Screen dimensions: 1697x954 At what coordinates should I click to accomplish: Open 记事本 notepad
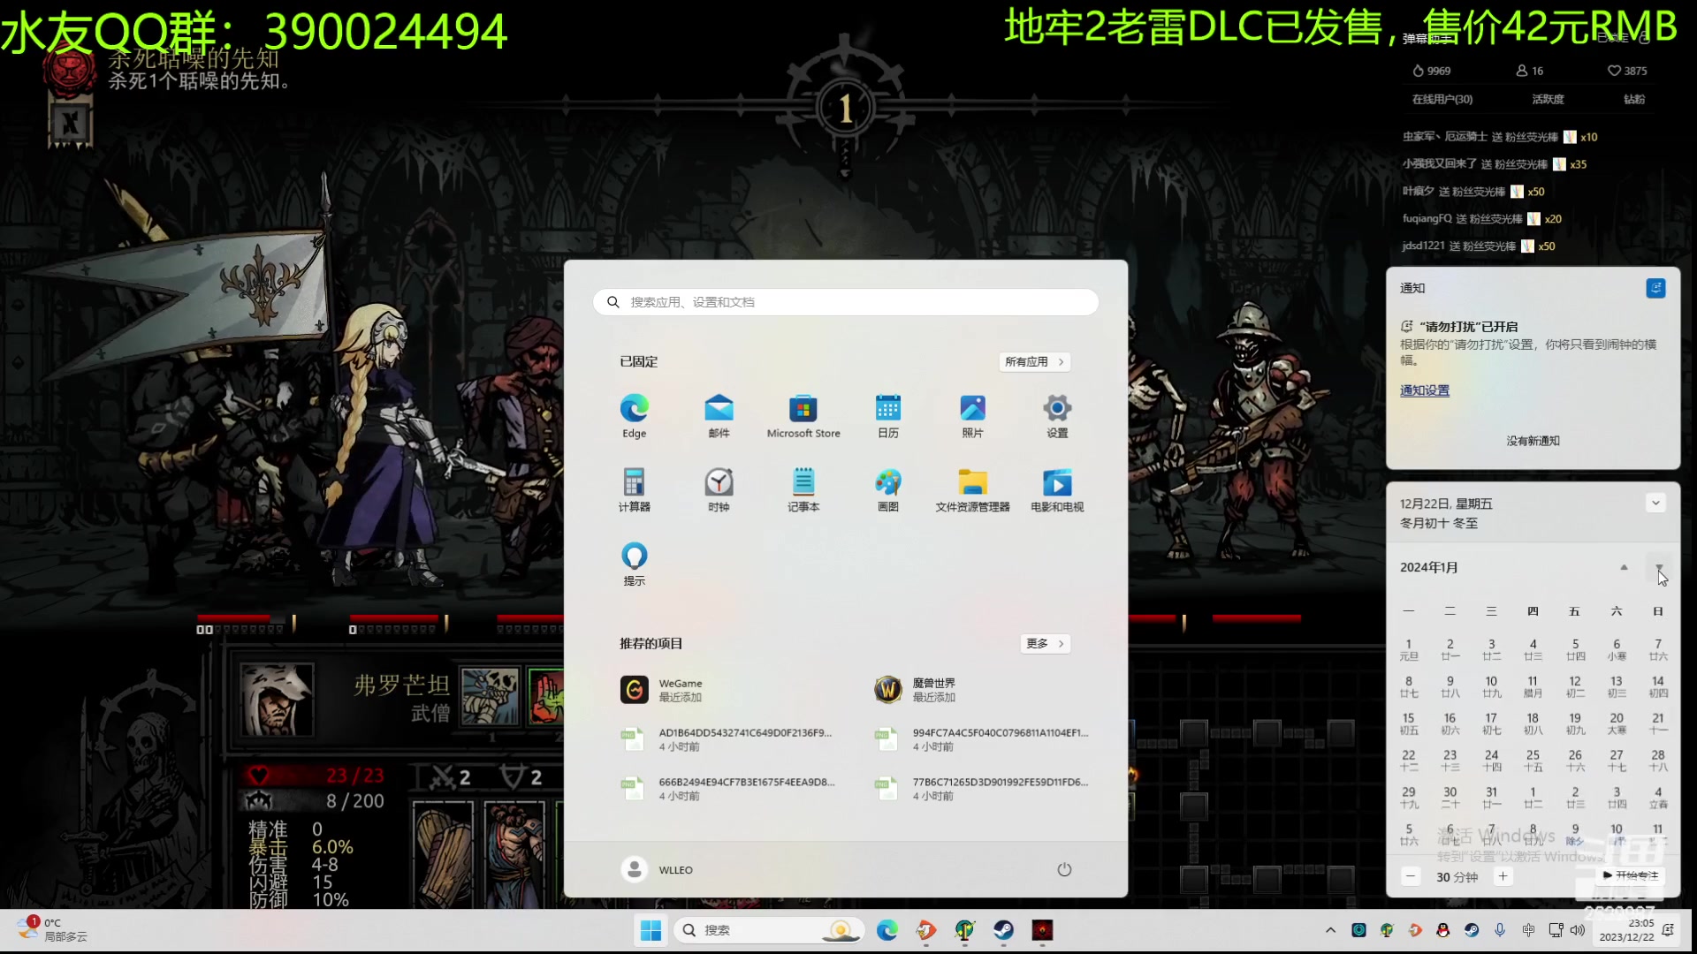(803, 490)
